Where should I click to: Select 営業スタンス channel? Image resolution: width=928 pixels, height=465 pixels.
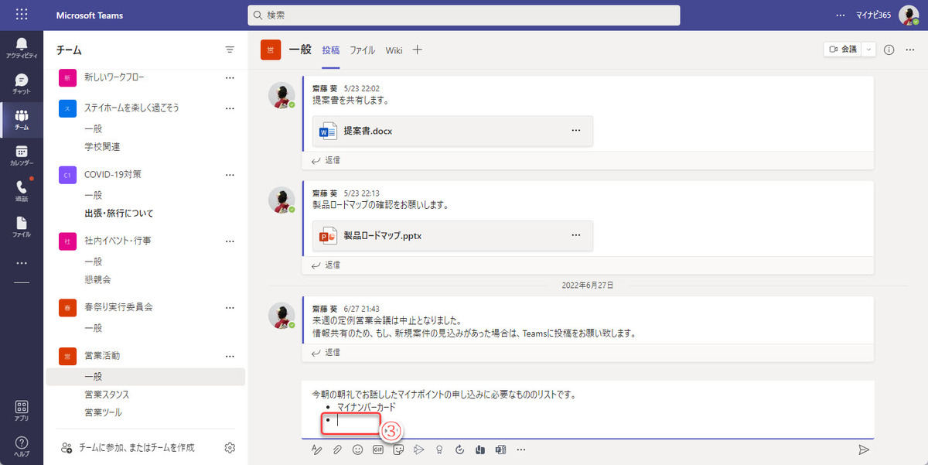pyautogui.click(x=107, y=395)
